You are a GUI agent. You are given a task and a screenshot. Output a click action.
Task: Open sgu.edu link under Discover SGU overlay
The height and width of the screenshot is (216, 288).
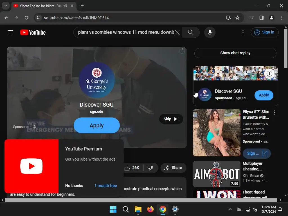click(97, 112)
